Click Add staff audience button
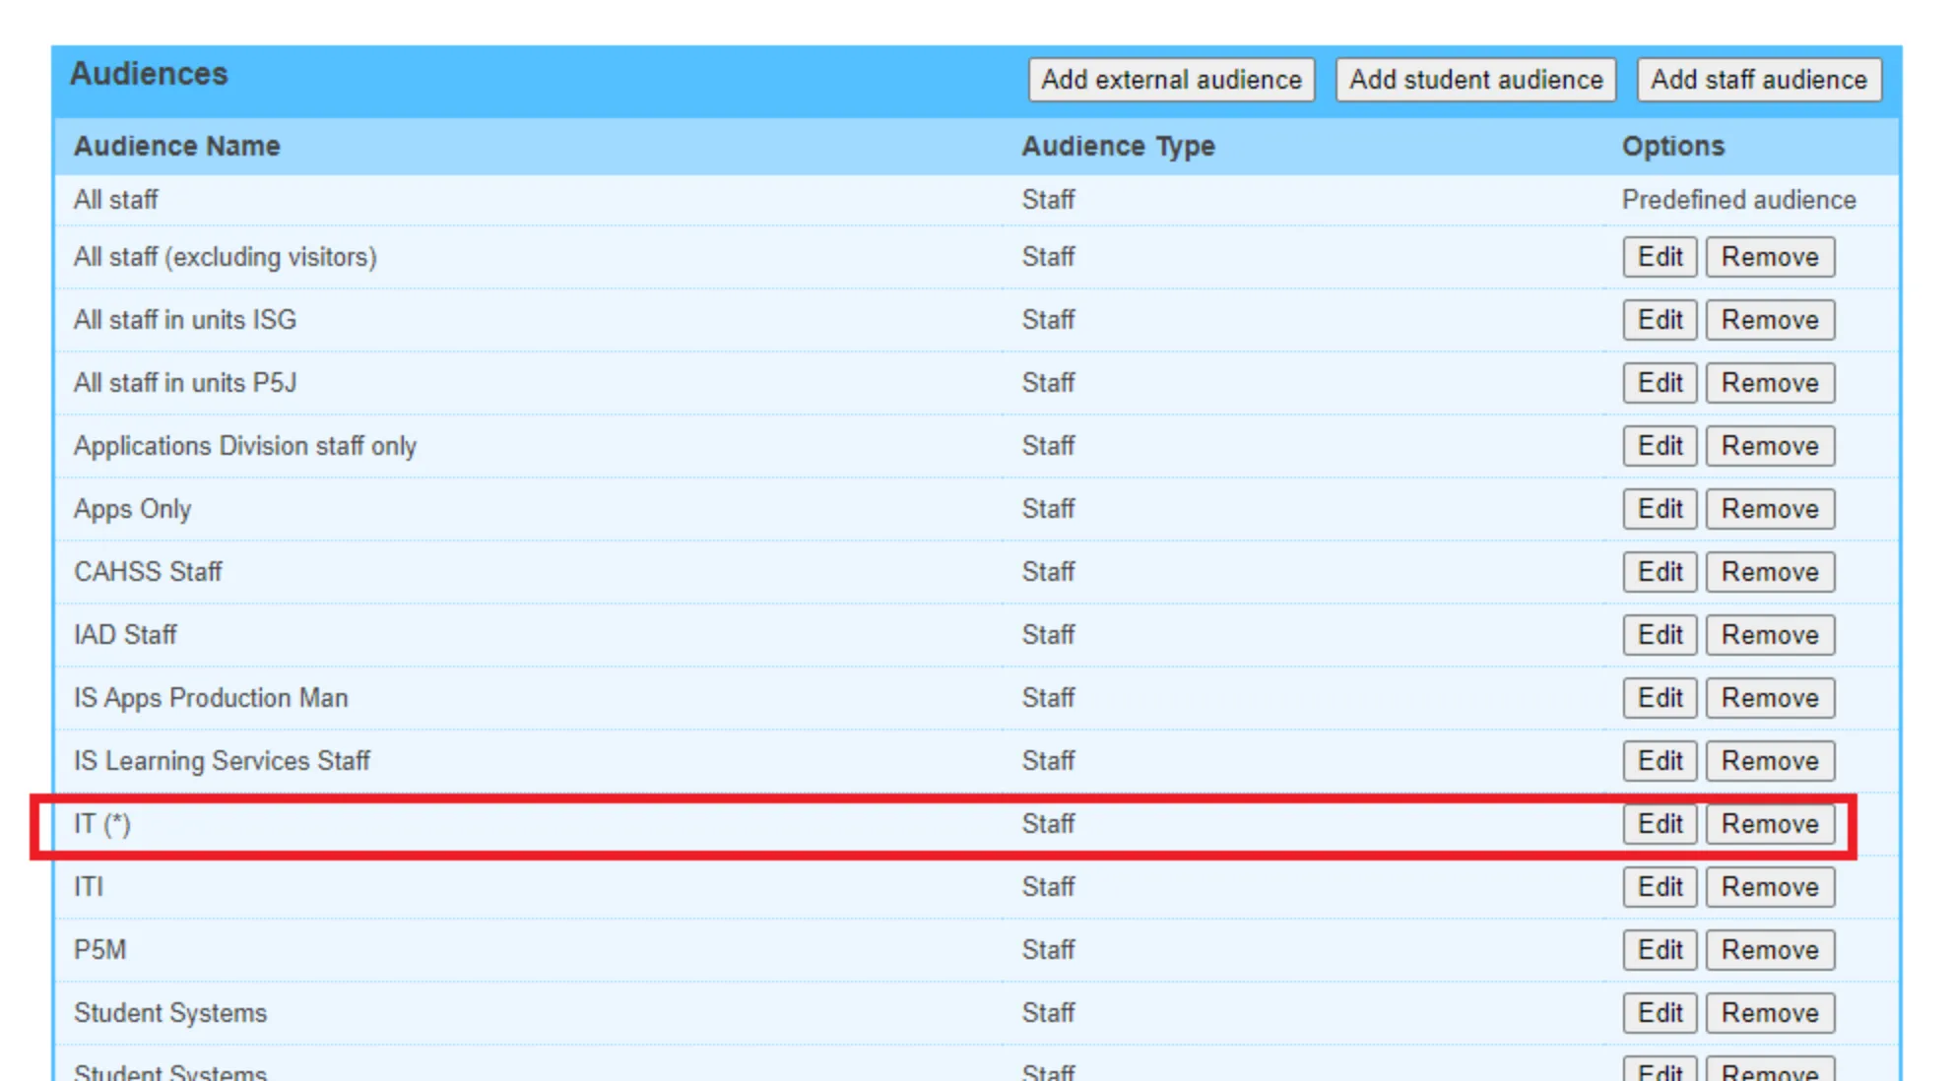 pos(1758,80)
